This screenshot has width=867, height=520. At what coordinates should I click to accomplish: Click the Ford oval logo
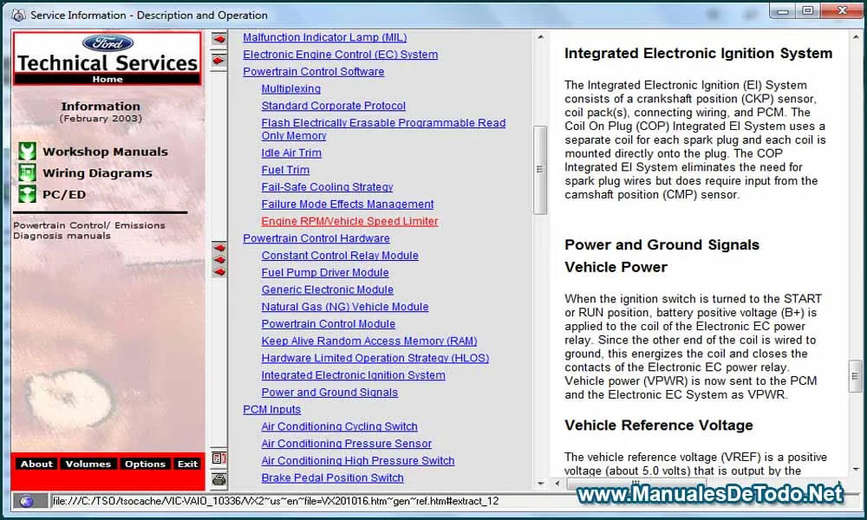tap(108, 43)
